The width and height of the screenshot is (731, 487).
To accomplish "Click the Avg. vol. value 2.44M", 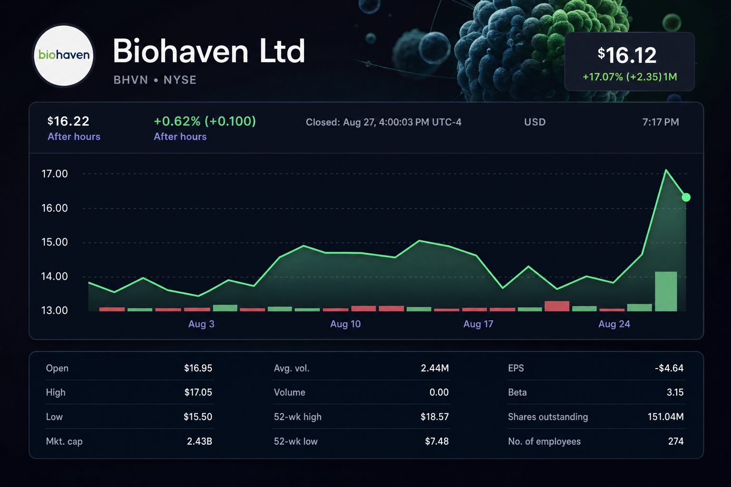I will (x=435, y=368).
